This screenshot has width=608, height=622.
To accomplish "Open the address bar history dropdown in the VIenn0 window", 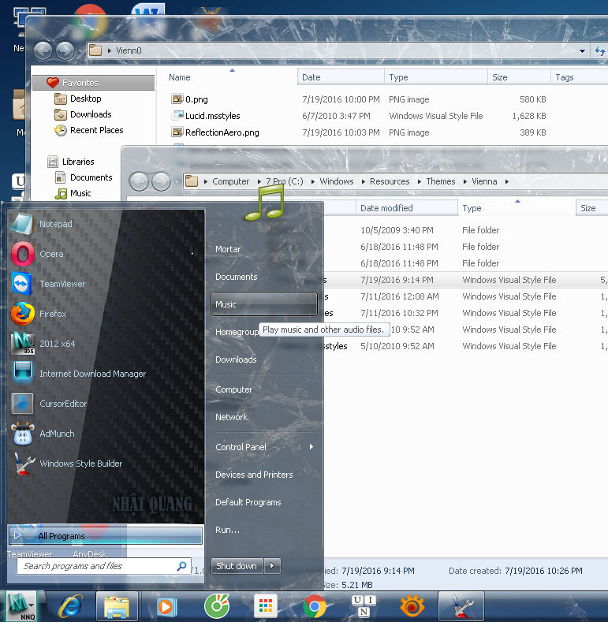I will (582, 50).
